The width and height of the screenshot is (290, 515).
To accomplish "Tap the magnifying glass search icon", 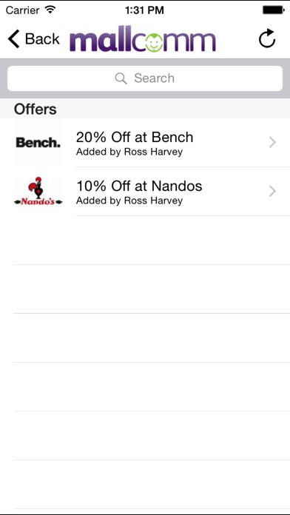I will coord(121,78).
